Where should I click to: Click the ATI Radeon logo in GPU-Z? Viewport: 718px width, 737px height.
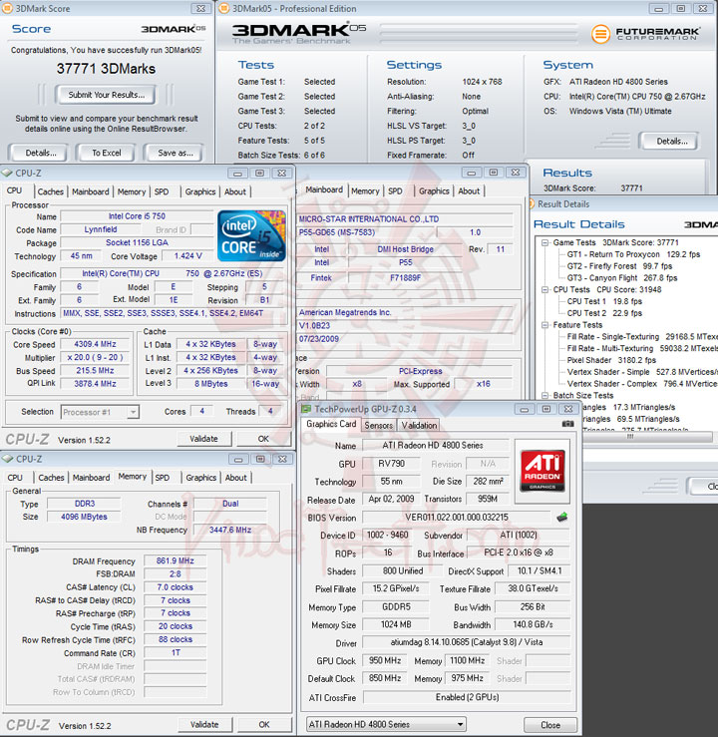(542, 471)
